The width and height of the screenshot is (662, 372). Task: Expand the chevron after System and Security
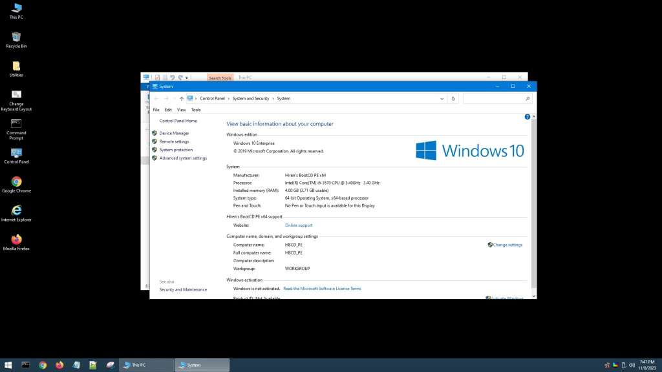point(273,99)
